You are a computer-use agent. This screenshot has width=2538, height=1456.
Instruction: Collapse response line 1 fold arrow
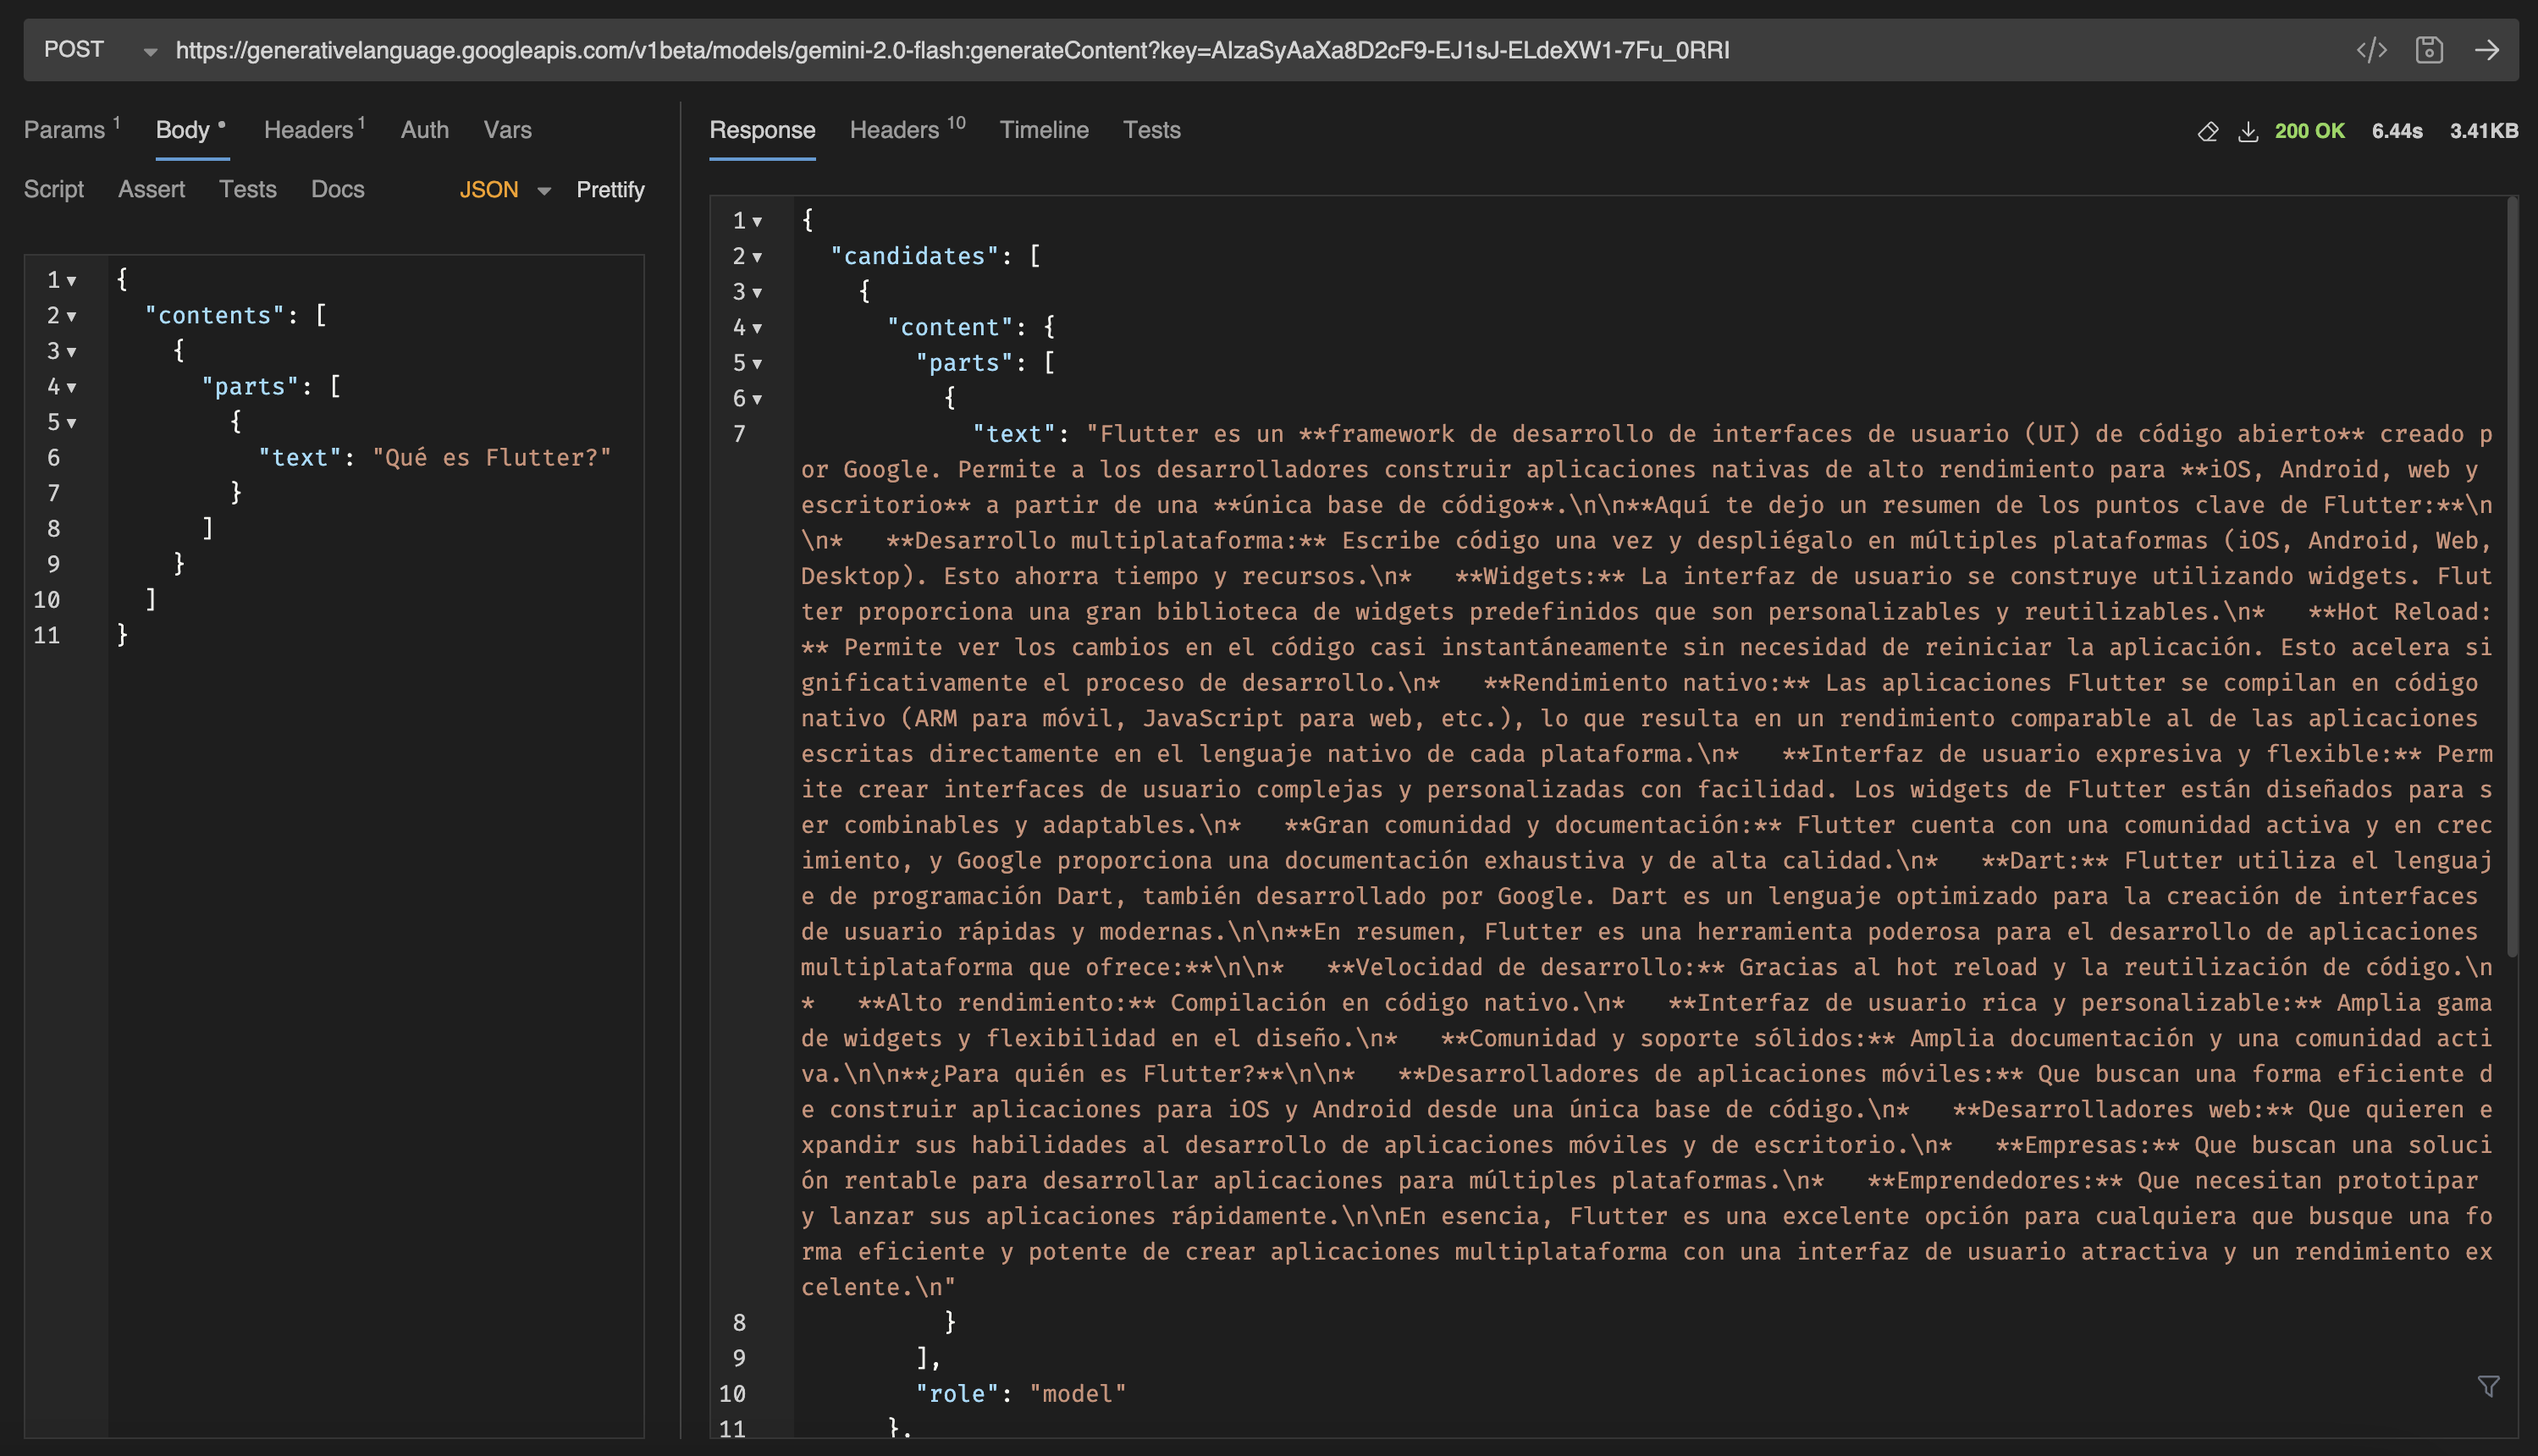pos(757,222)
